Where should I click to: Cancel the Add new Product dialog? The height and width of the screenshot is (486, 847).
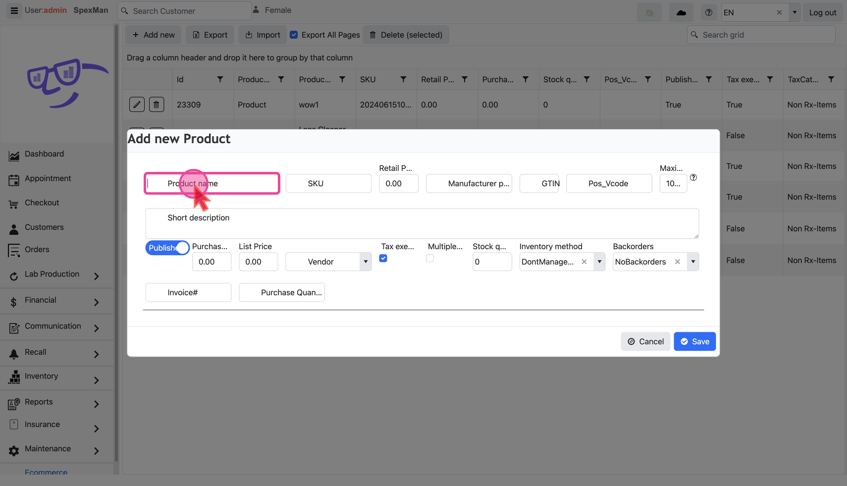tap(645, 341)
